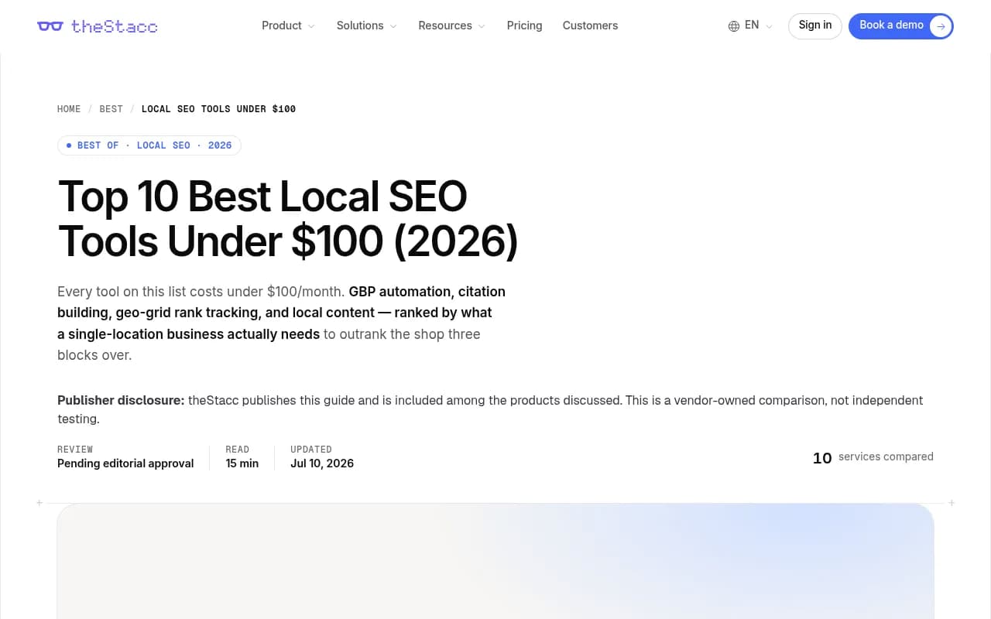Click the 15 min read time
This screenshot has height=619, width=991.
pyautogui.click(x=242, y=463)
